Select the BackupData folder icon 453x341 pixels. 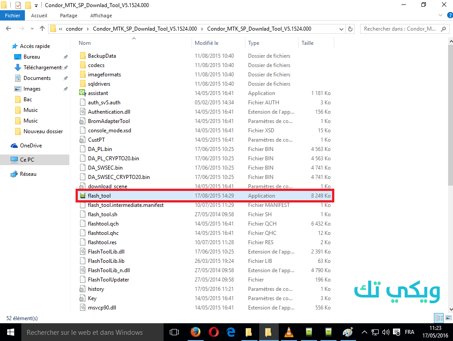[83, 56]
